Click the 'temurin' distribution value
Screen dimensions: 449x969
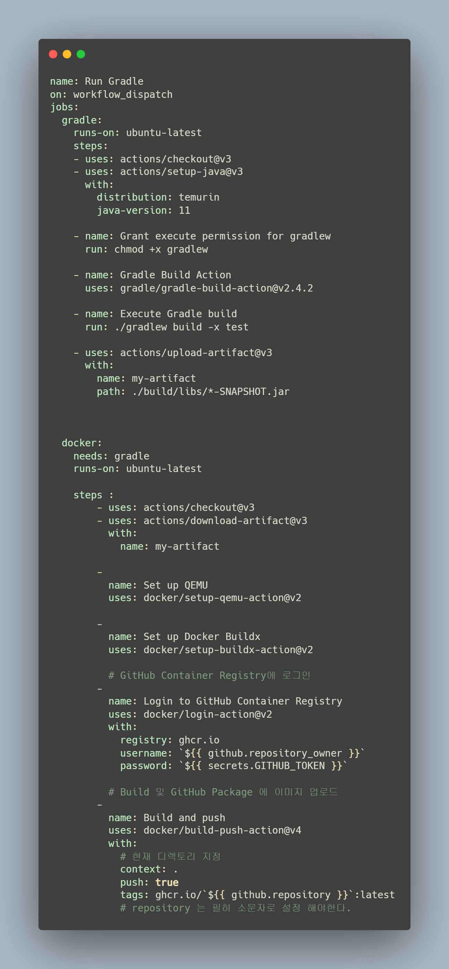(x=199, y=197)
